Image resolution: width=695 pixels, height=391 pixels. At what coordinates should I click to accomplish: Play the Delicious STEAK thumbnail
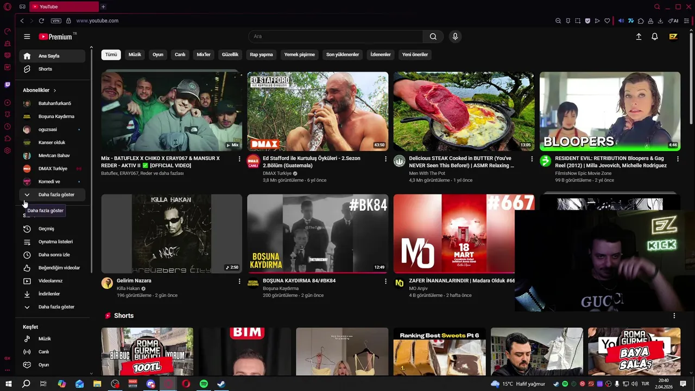pyautogui.click(x=464, y=111)
